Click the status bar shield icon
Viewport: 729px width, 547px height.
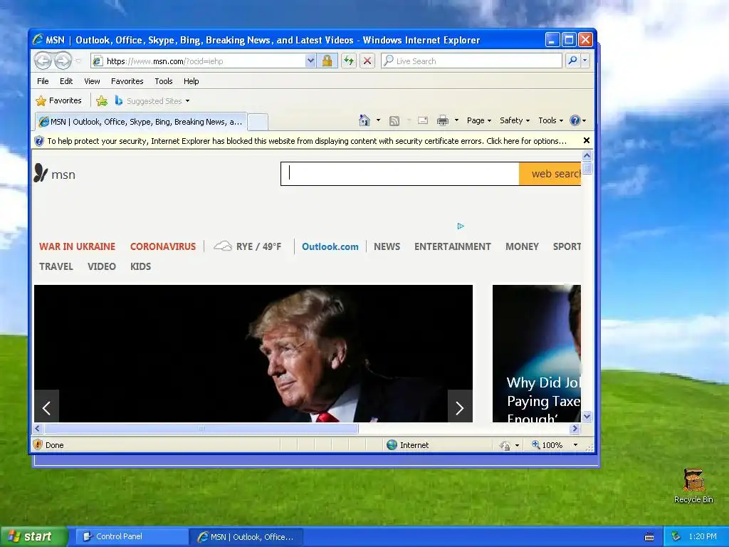click(x=38, y=444)
